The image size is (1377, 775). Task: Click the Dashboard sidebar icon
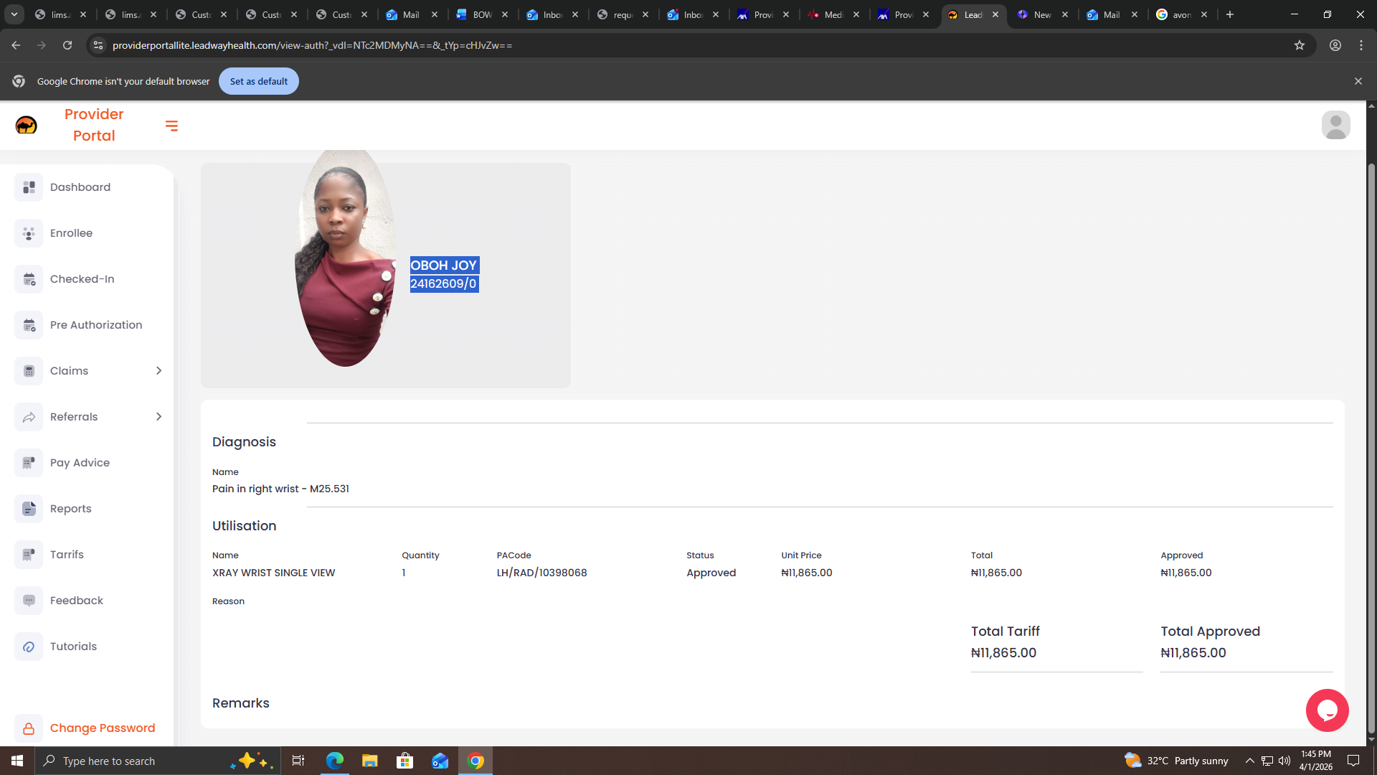(29, 187)
